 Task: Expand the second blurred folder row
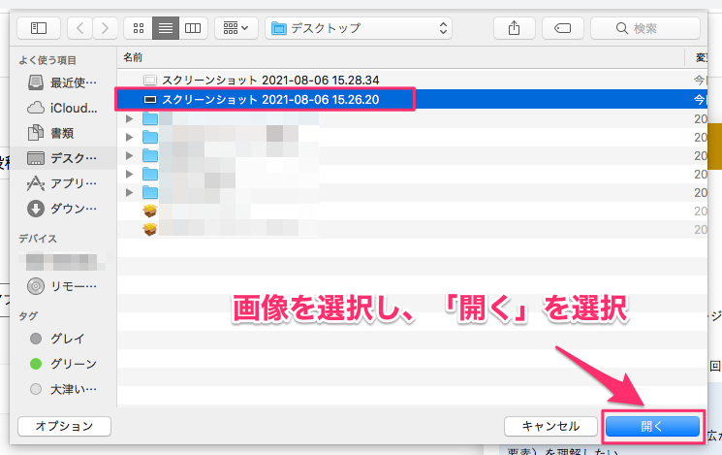tap(130, 138)
